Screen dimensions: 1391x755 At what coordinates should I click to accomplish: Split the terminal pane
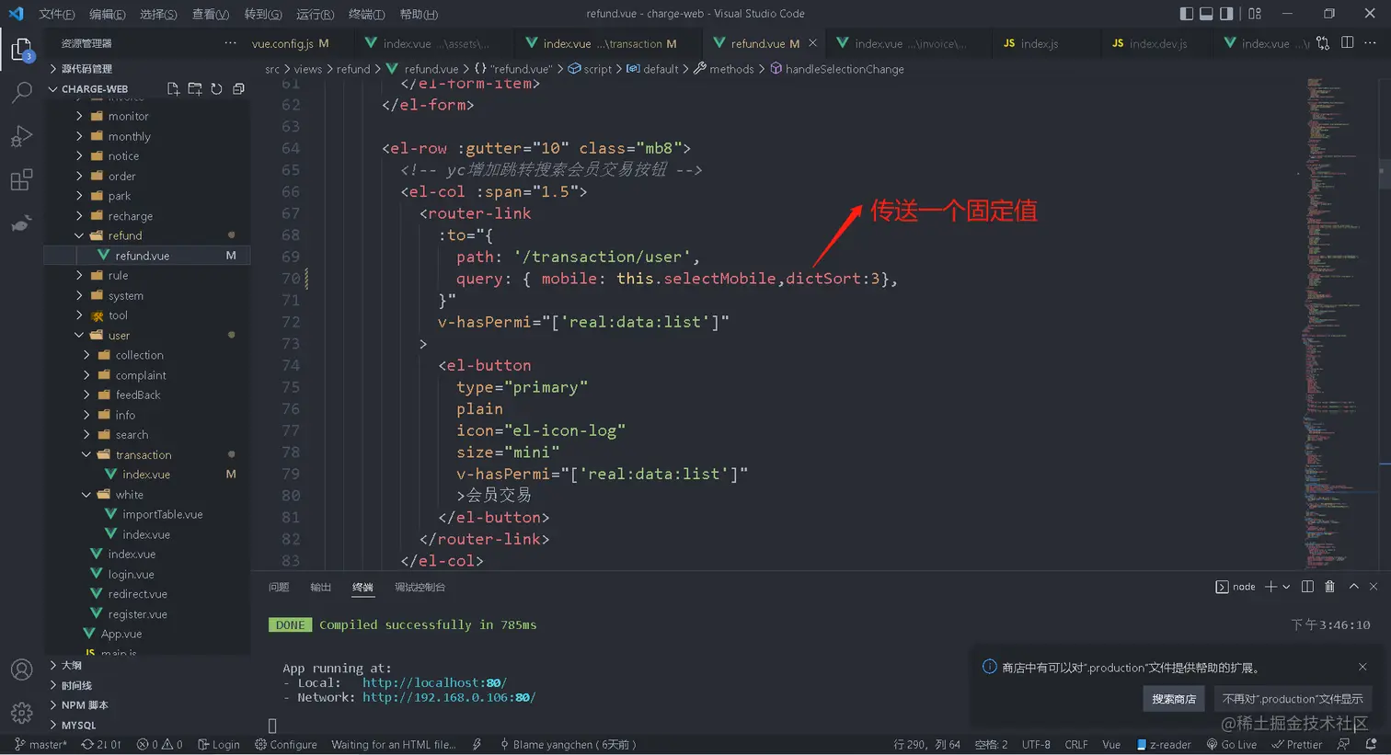pos(1307,587)
